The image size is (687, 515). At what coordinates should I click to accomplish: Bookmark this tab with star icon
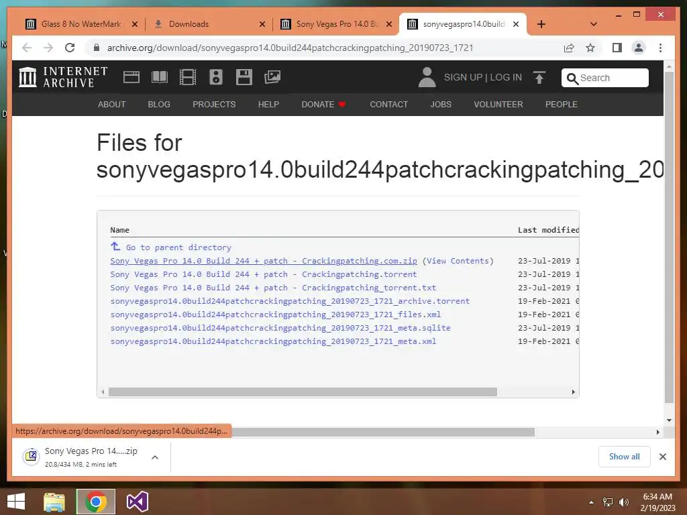[x=590, y=48]
